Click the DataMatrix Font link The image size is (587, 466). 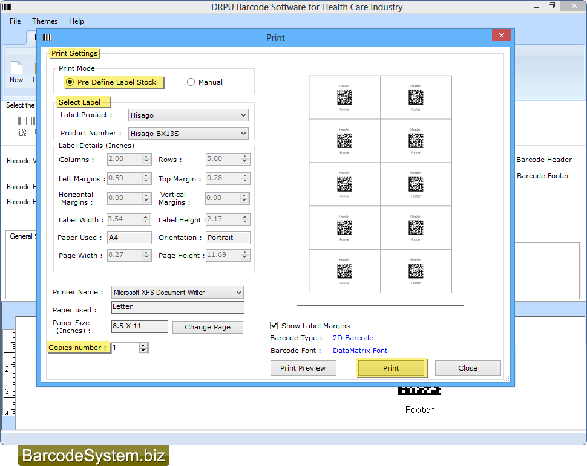pyautogui.click(x=360, y=351)
